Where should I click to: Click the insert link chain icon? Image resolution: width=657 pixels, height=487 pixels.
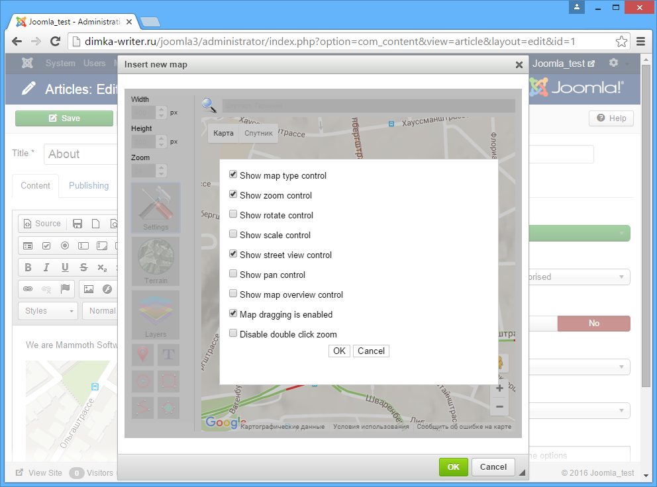pyautogui.click(x=28, y=289)
